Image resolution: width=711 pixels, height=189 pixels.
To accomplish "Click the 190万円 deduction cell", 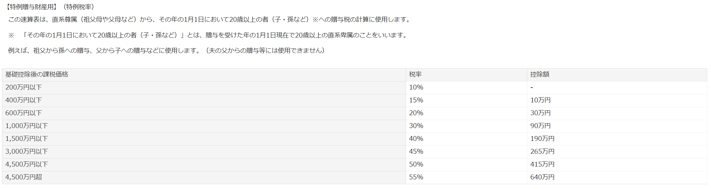I will 542,139.
